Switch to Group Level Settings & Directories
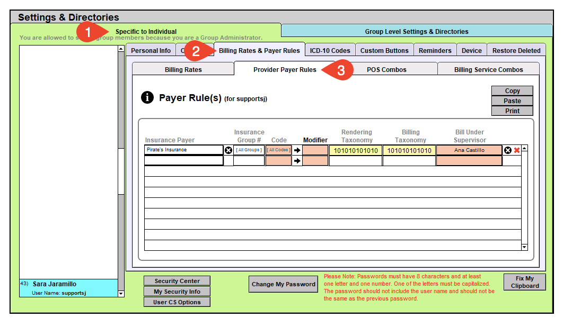 pyautogui.click(x=417, y=31)
